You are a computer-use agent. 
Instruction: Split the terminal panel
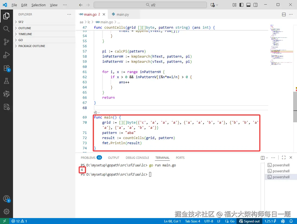(263, 158)
